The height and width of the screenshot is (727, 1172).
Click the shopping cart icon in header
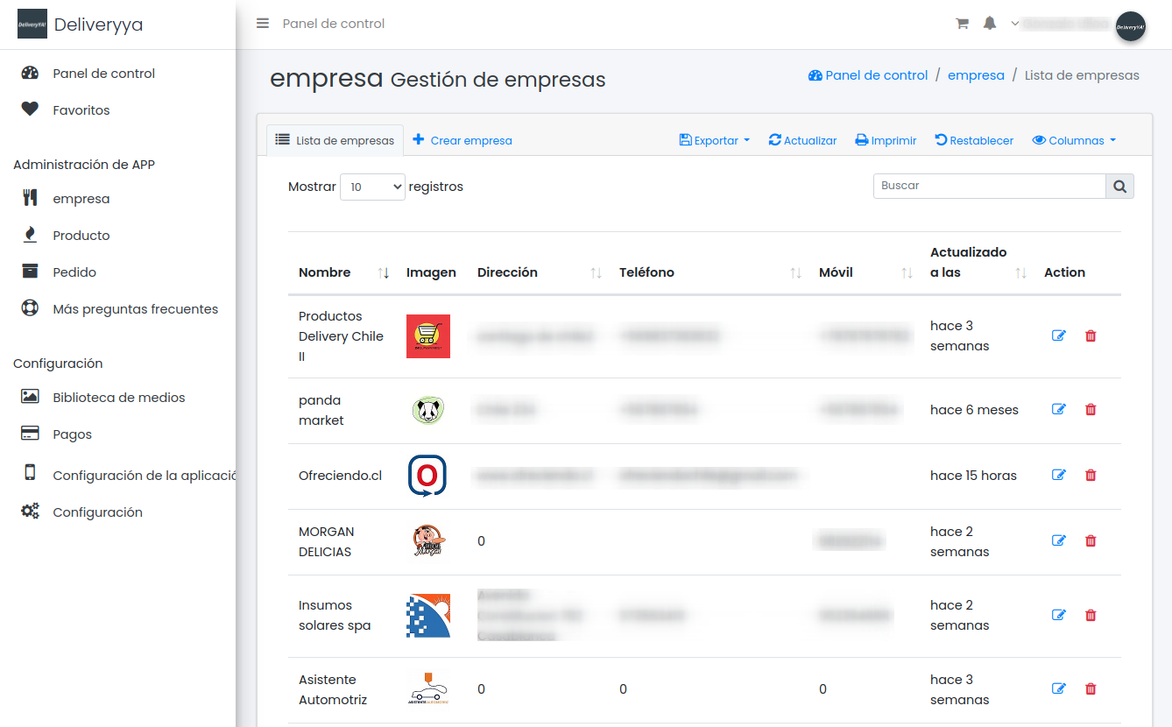tap(962, 24)
